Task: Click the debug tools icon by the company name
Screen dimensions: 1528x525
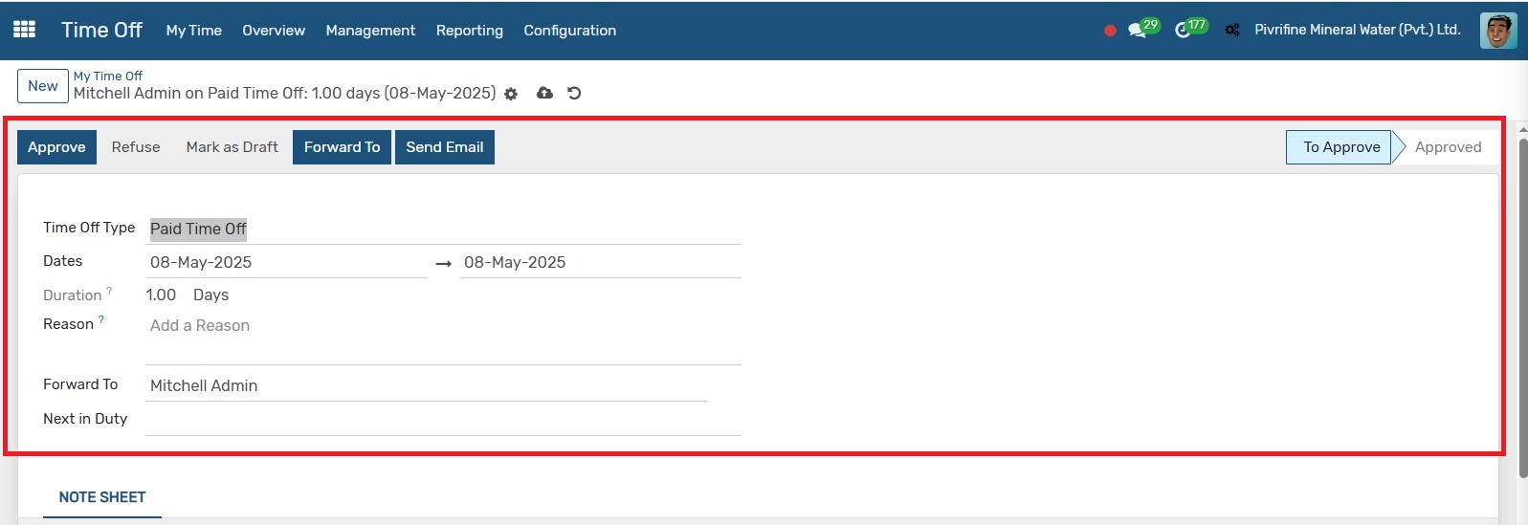Action: pyautogui.click(x=1232, y=31)
